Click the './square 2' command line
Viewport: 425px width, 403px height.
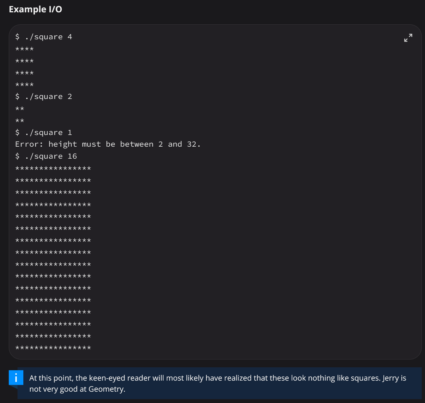point(43,97)
